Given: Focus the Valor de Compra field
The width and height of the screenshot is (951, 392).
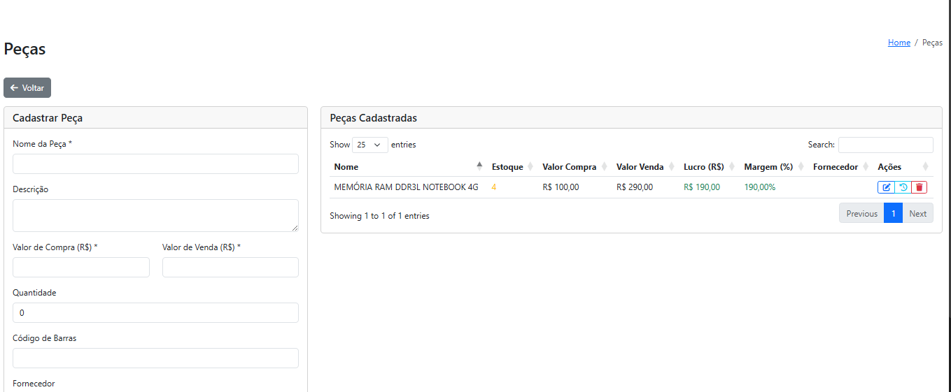Looking at the screenshot, I should (81, 267).
